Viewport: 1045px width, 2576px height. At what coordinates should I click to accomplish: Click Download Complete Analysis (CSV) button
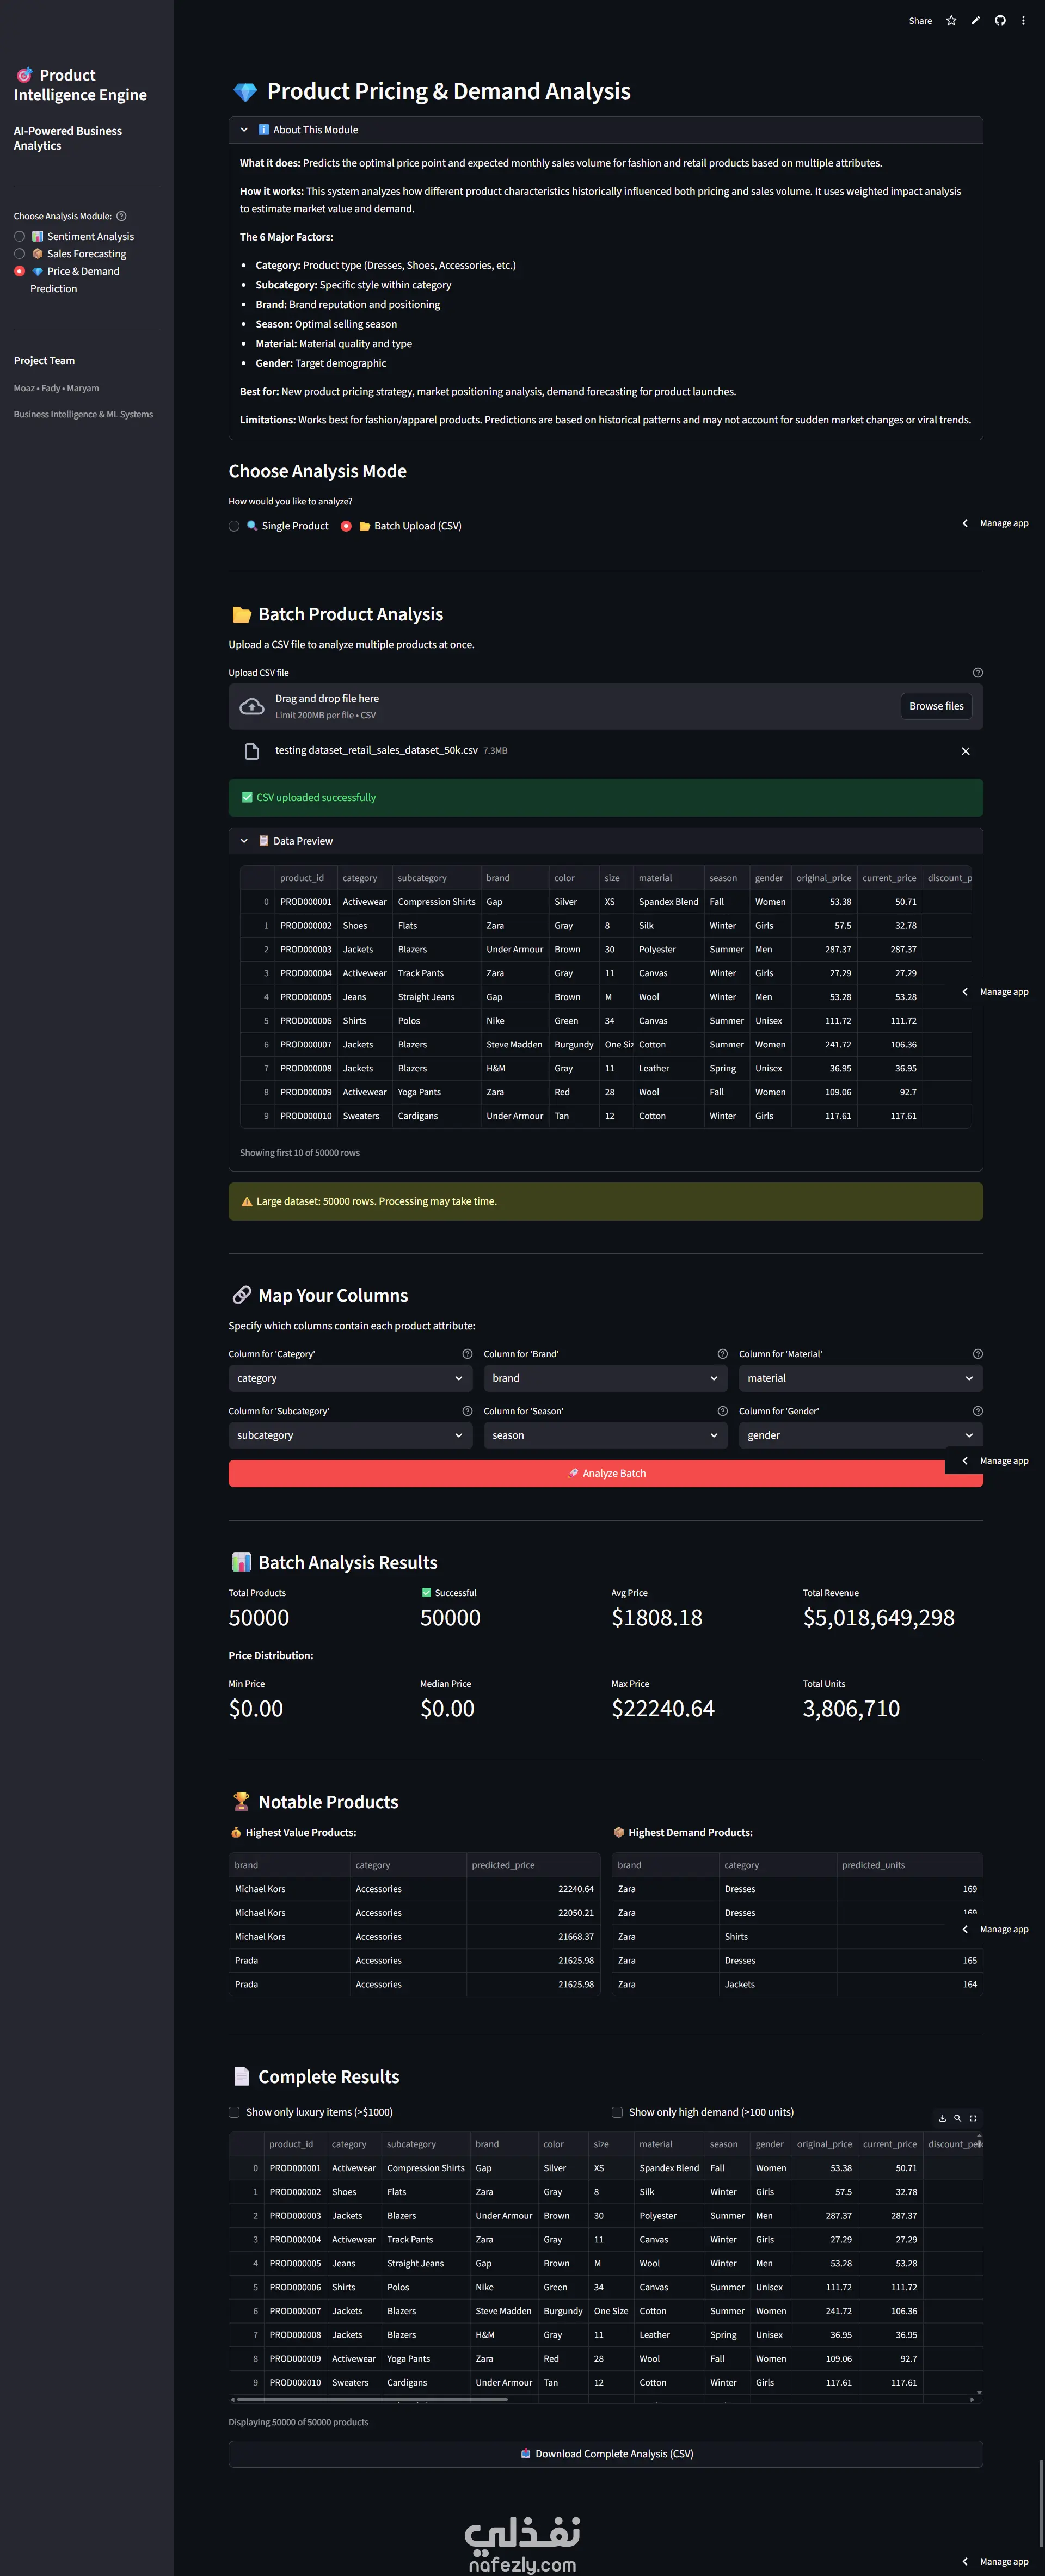point(605,2453)
